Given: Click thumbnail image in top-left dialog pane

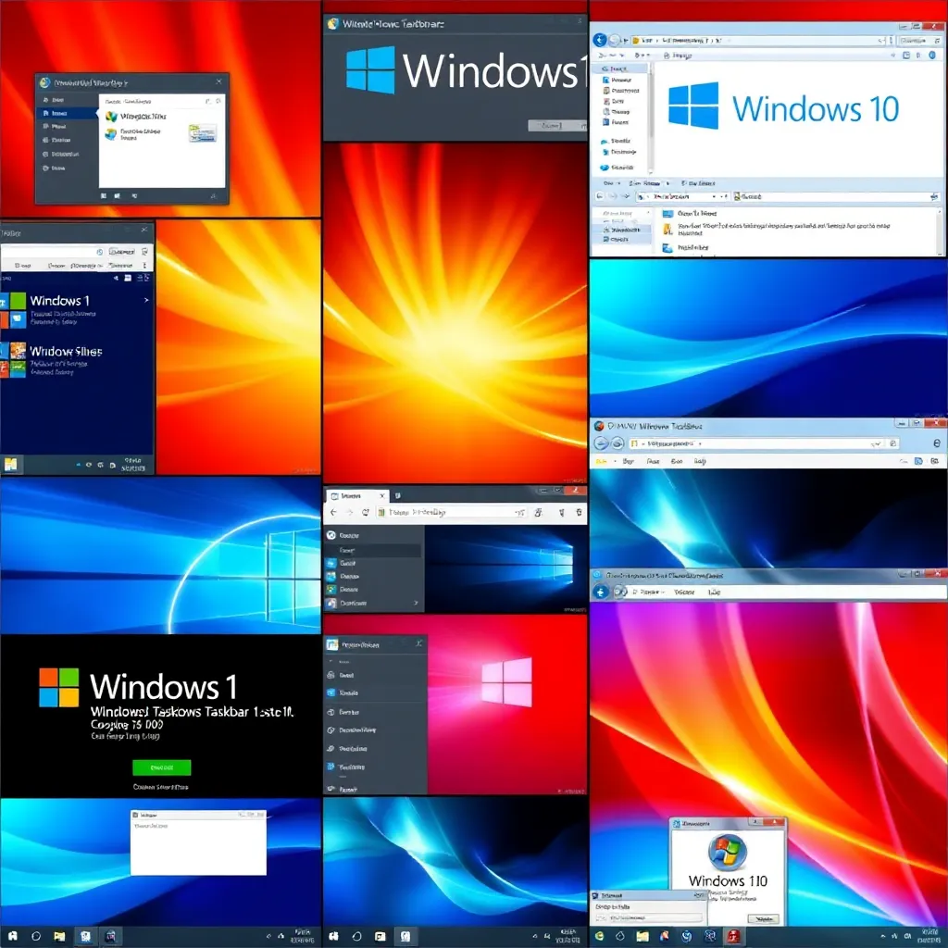Looking at the screenshot, I should (203, 132).
